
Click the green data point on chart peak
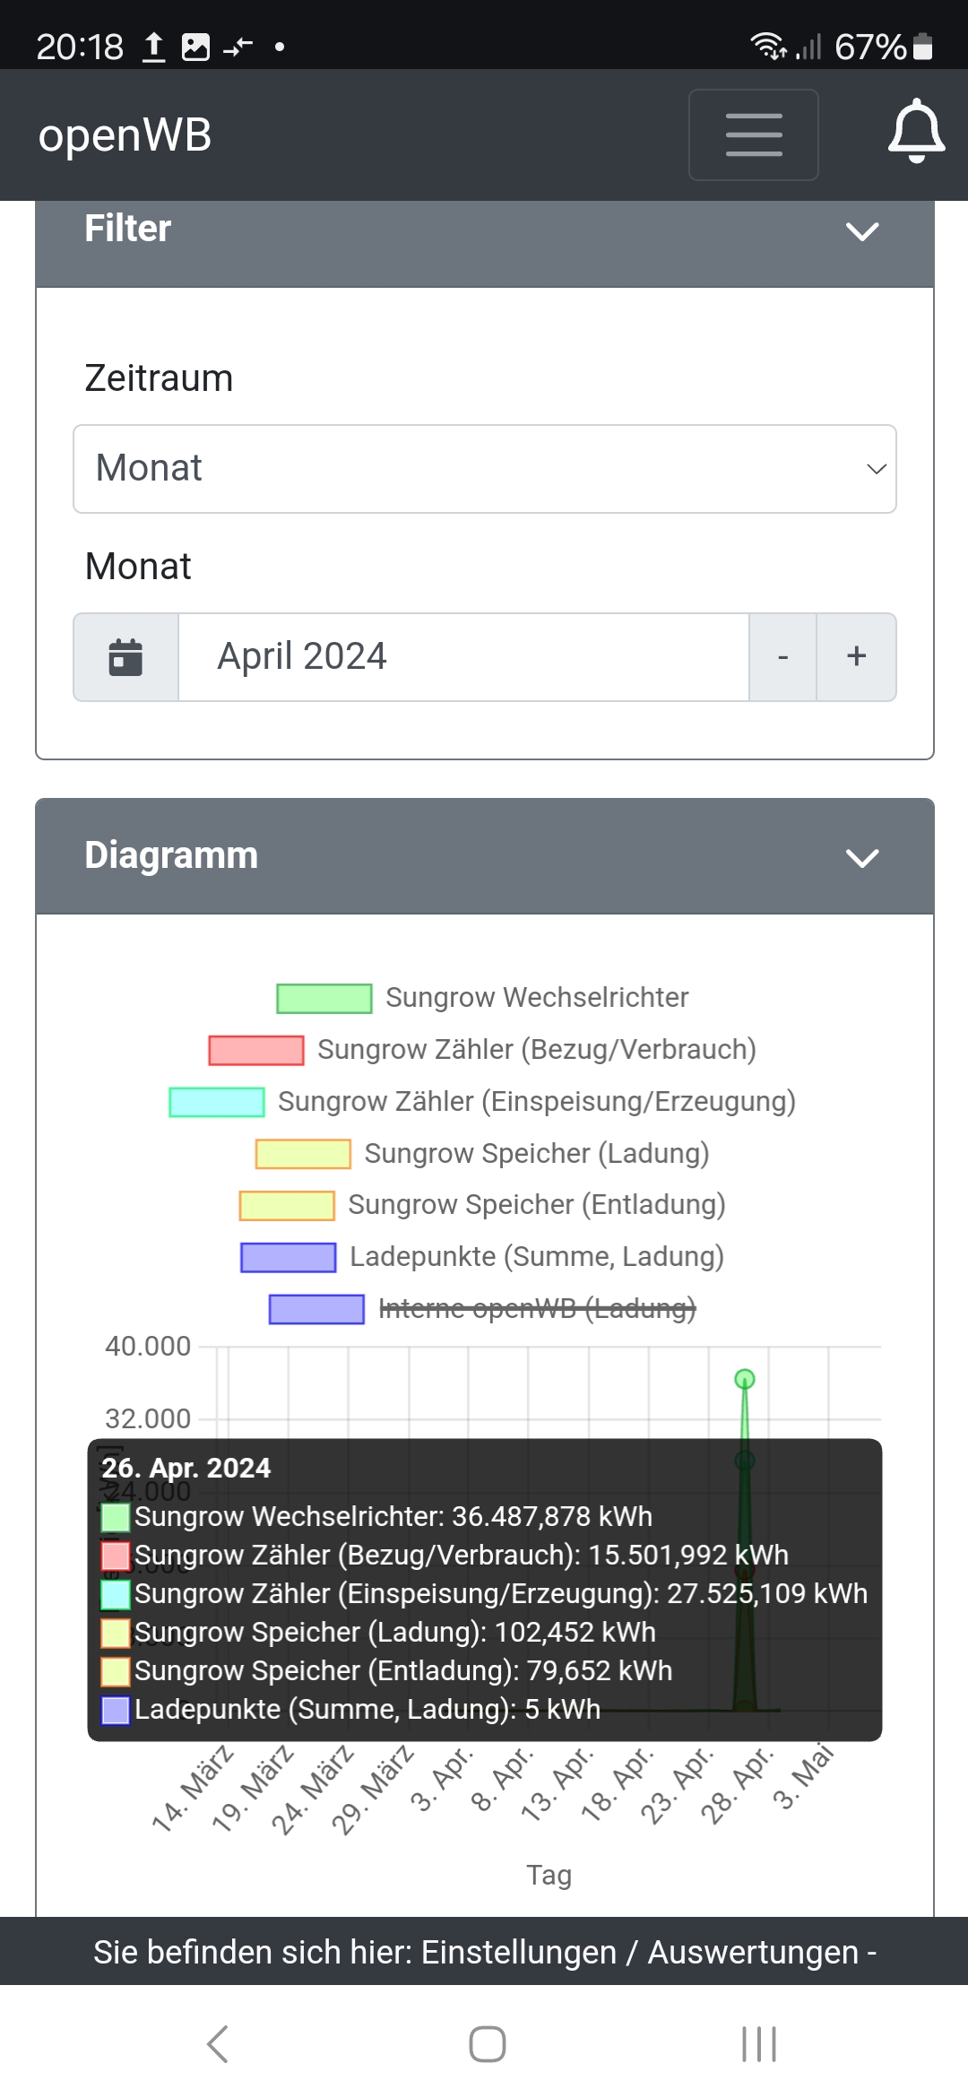point(744,1379)
